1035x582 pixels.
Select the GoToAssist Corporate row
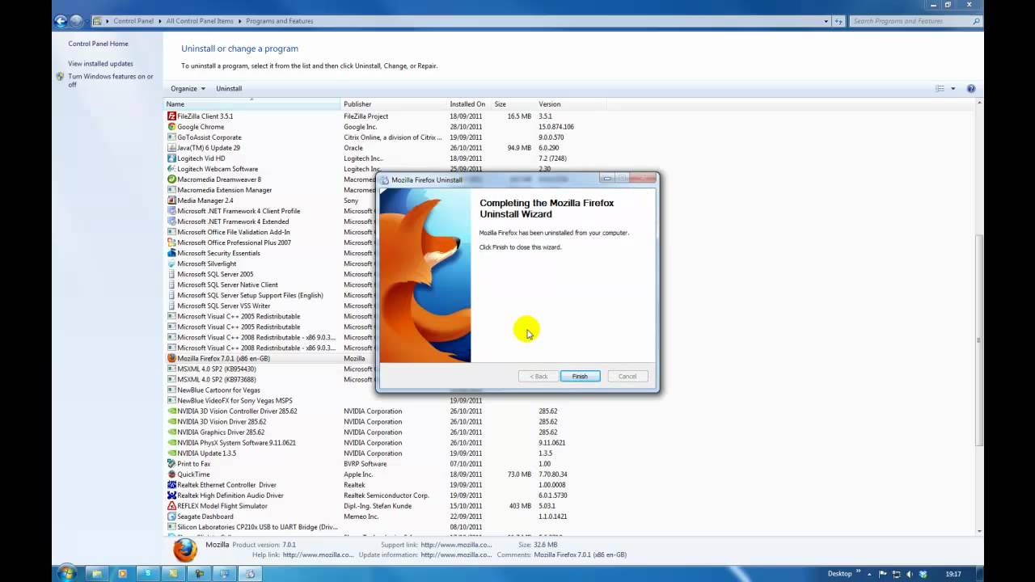(209, 137)
